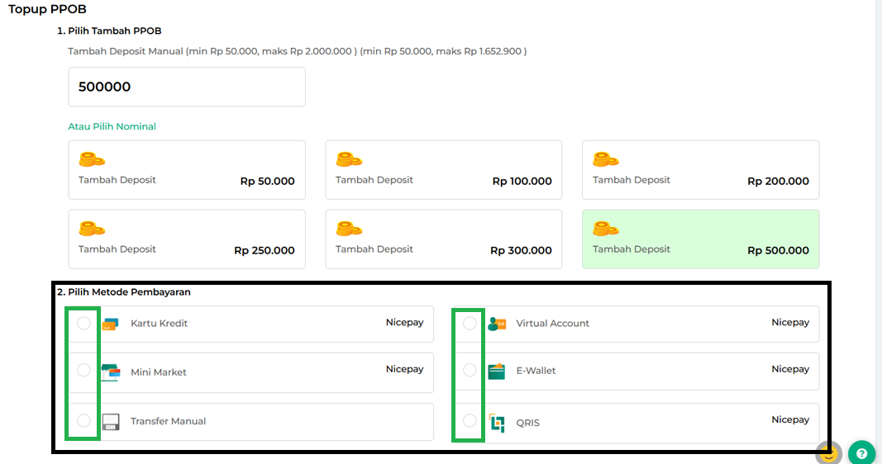This screenshot has width=882, height=464.
Task: Select the Transfer Manual radio button
Action: pos(83,420)
